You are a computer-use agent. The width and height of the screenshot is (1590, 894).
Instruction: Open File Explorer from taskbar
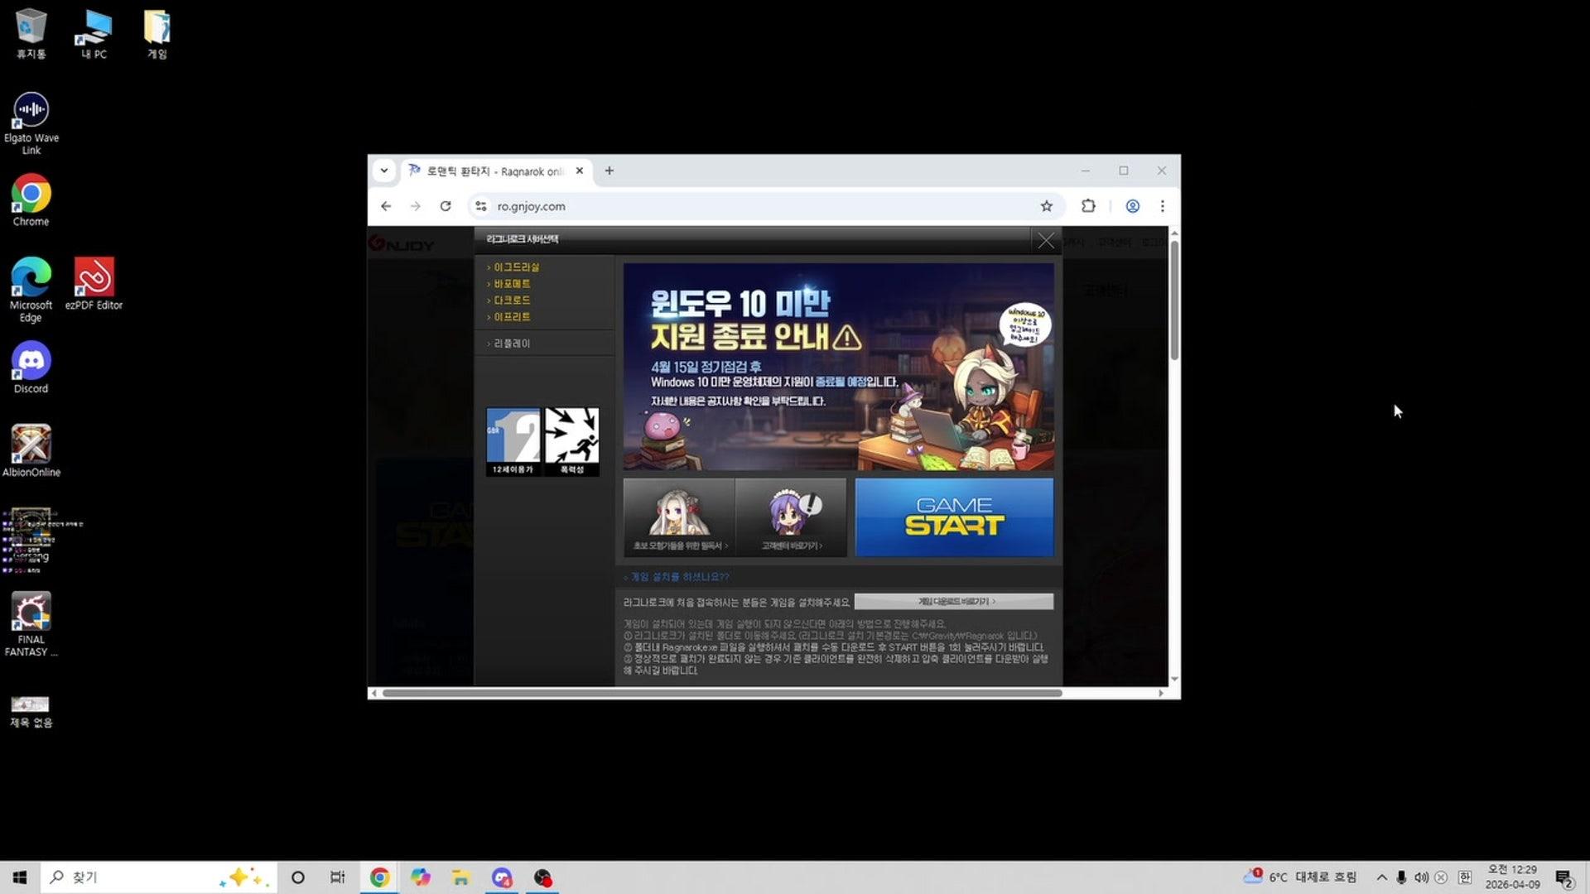point(460,877)
